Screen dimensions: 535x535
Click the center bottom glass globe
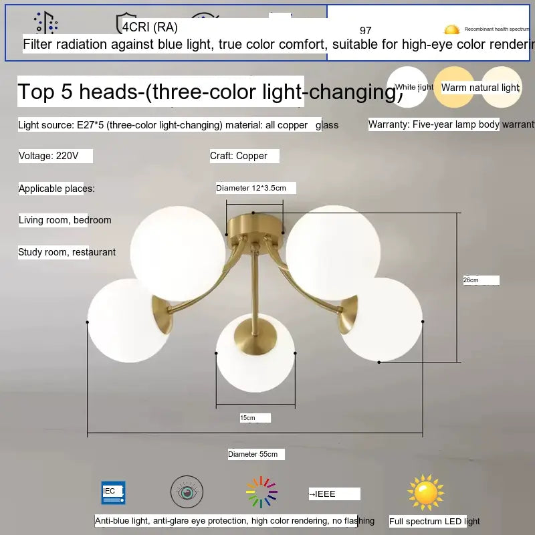pos(255,352)
